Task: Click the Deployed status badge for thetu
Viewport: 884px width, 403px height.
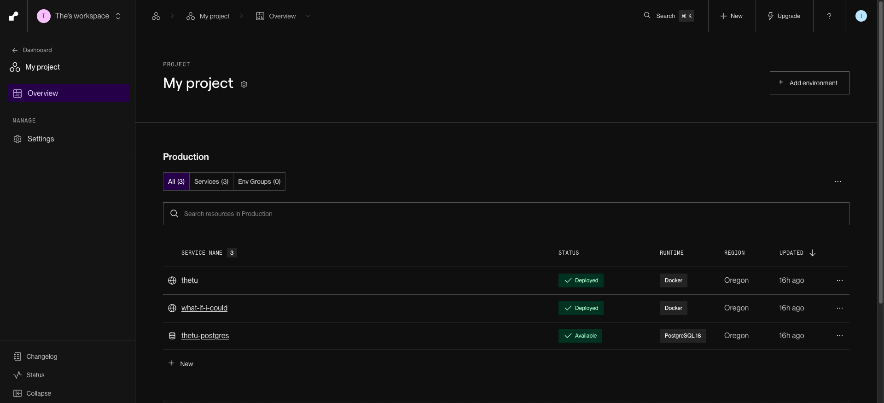Action: pyautogui.click(x=581, y=280)
